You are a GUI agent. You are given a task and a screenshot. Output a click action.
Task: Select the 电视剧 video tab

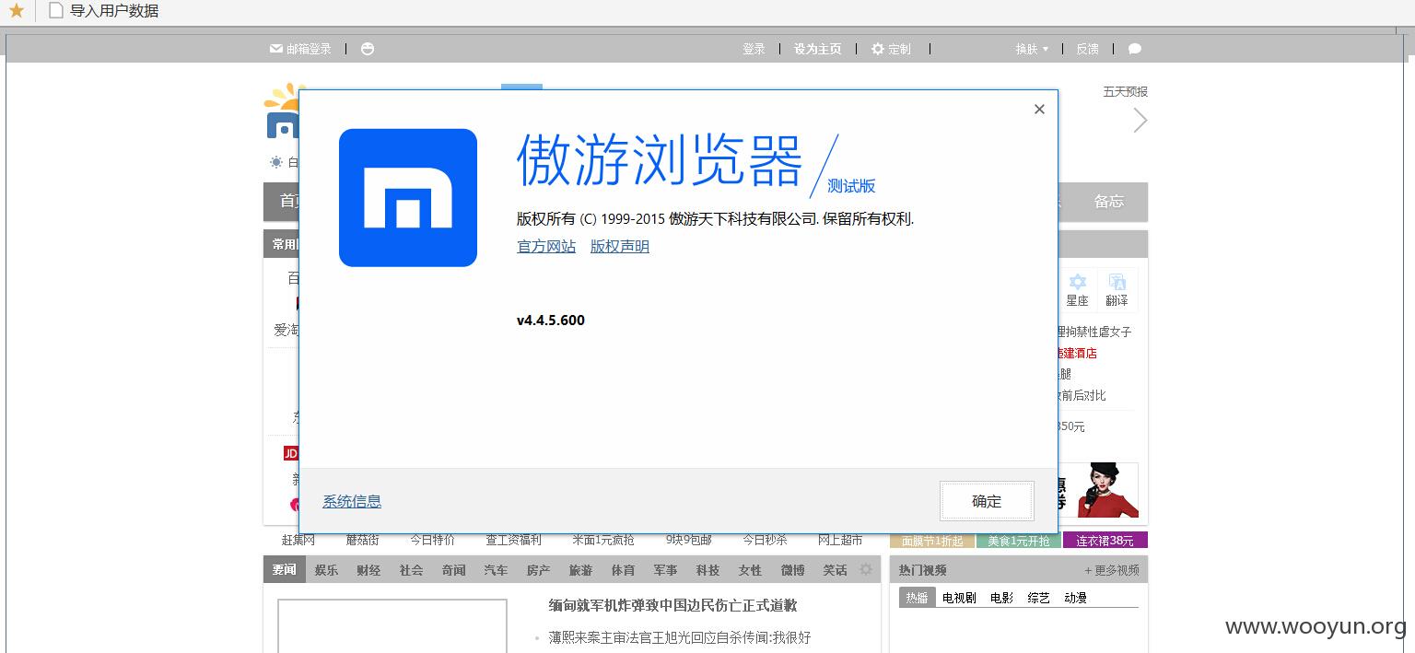coord(959,598)
